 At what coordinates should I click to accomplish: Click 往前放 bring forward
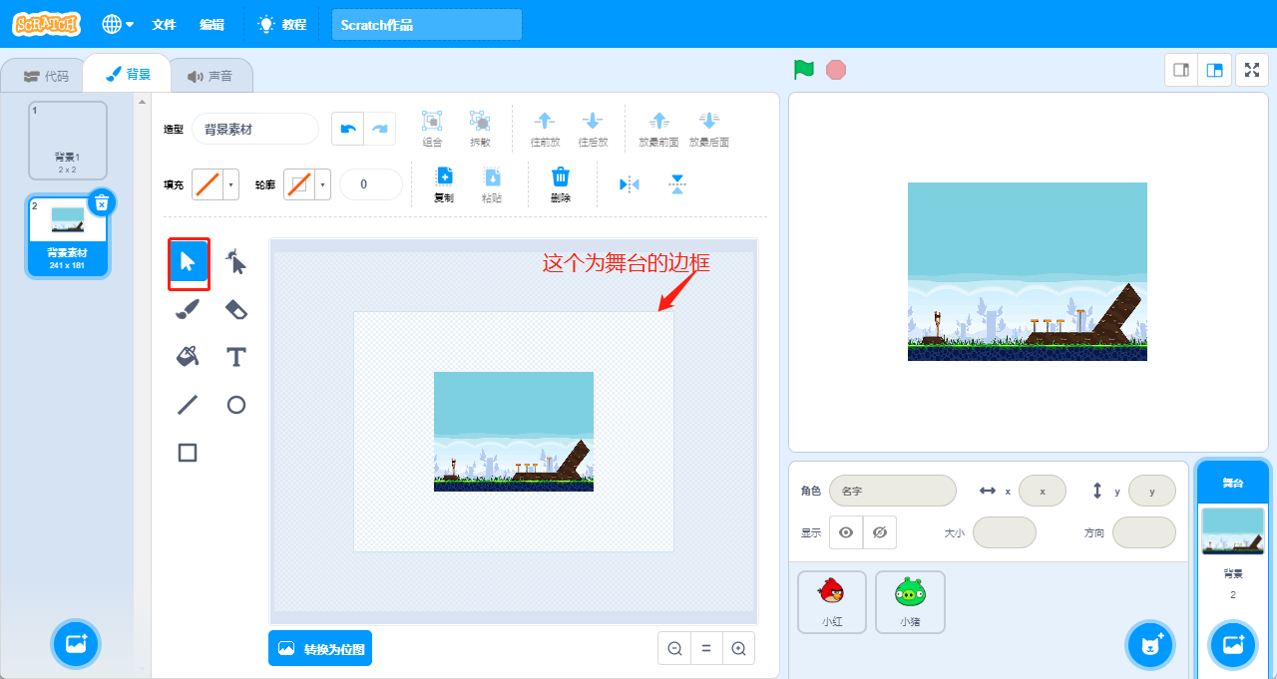point(545,129)
